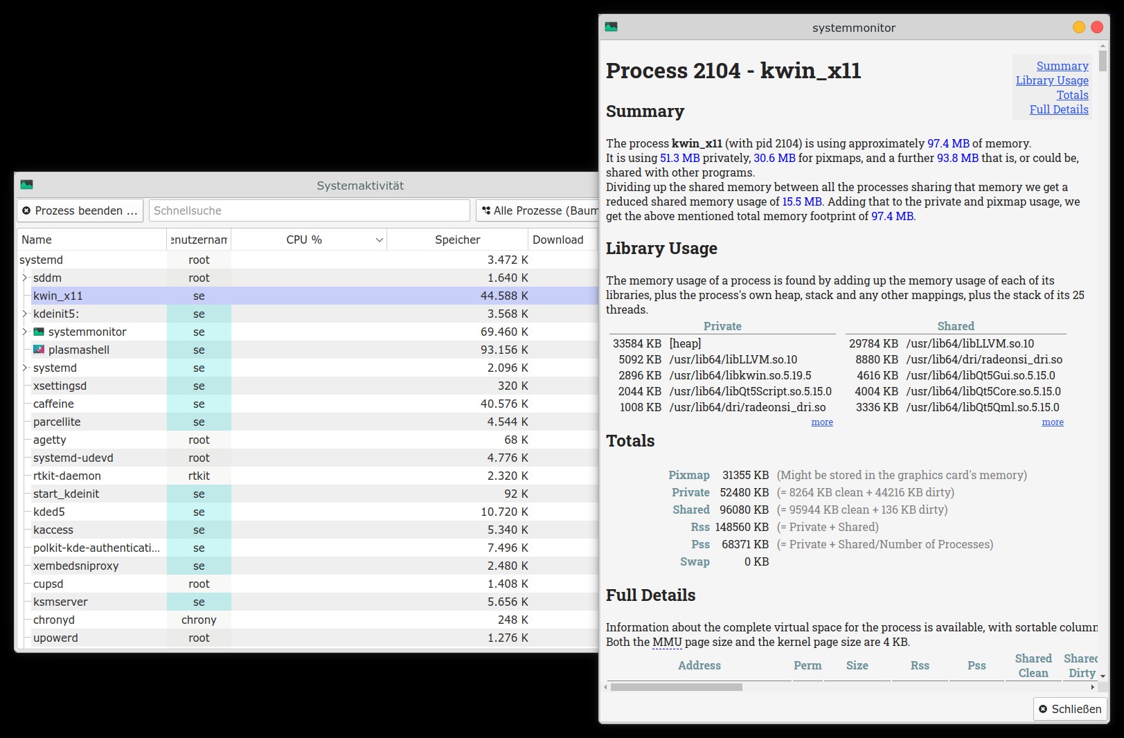Screen dimensions: 1124x738
Task: Click the Swap totals label
Action: 695,561
